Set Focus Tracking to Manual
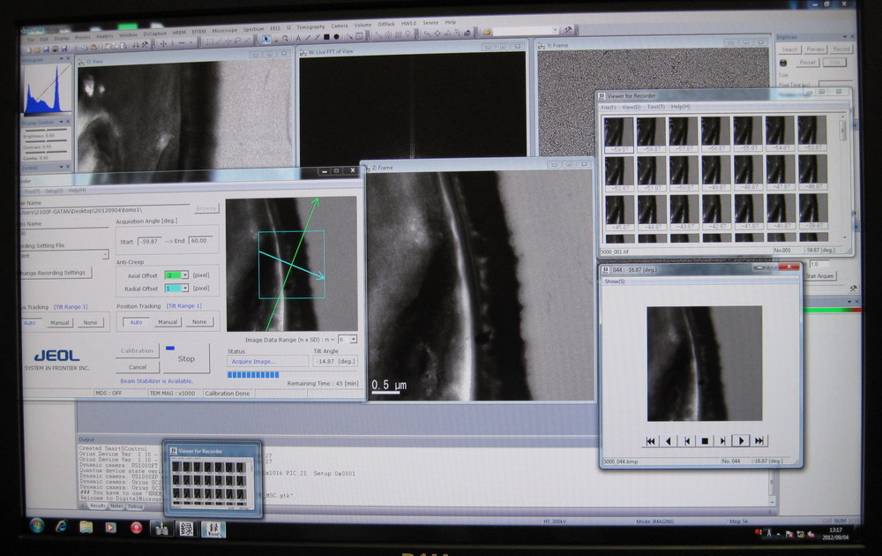Image resolution: width=882 pixels, height=556 pixels. click(60, 323)
